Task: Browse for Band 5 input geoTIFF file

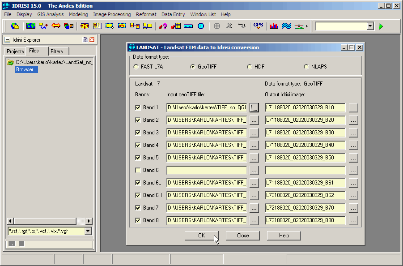Action: 254,158
